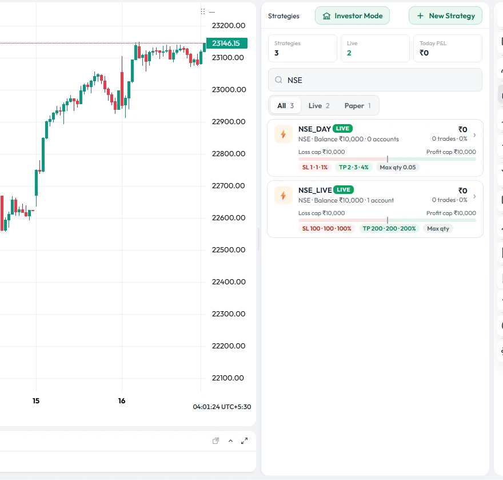Viewport: 503px width, 480px height.
Task: Select the Live 2 summary card
Action: tap(375, 49)
